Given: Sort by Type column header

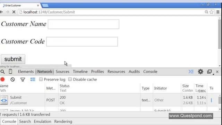Looking at the screenshot, I should pyautogui.click(x=146, y=88).
